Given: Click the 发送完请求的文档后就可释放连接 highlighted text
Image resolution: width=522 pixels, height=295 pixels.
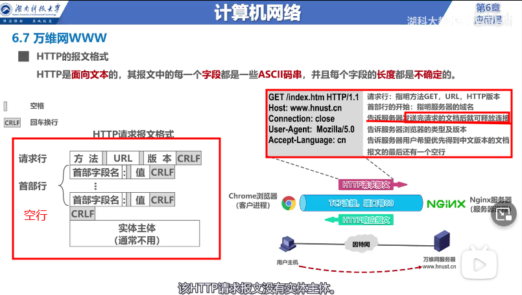Looking at the screenshot, I should pyautogui.click(x=457, y=118).
